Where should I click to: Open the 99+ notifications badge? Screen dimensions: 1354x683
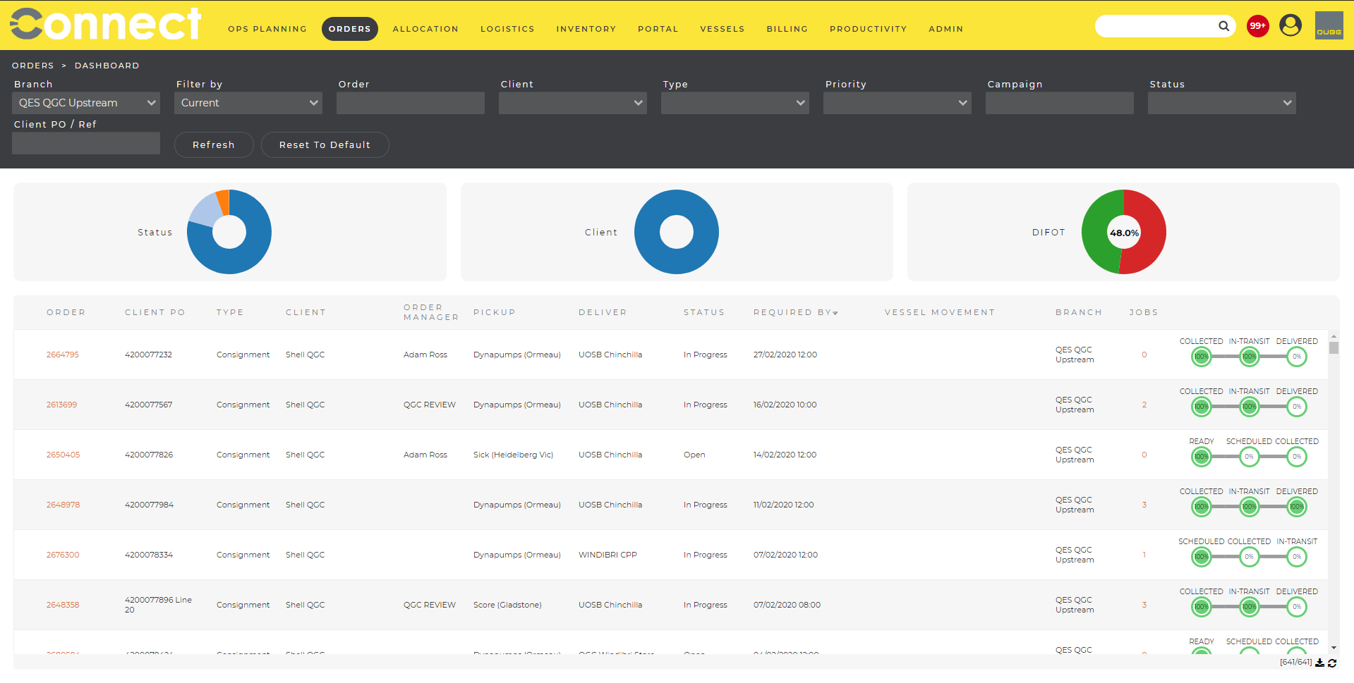point(1257,26)
